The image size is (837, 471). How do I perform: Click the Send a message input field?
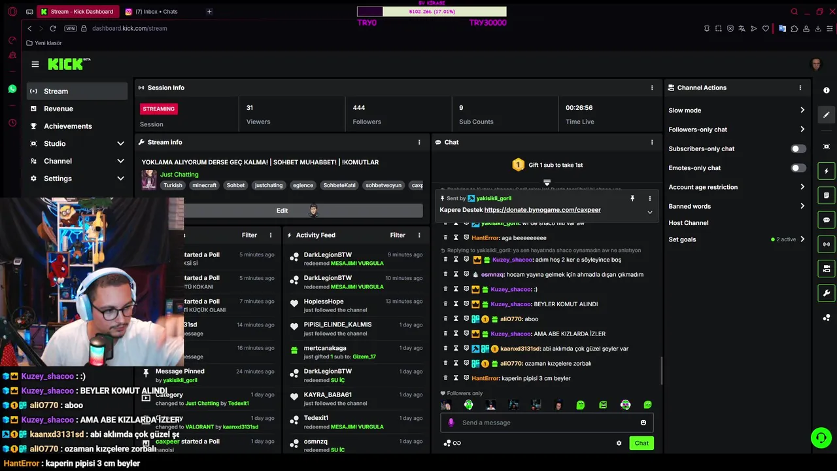pyautogui.click(x=547, y=423)
